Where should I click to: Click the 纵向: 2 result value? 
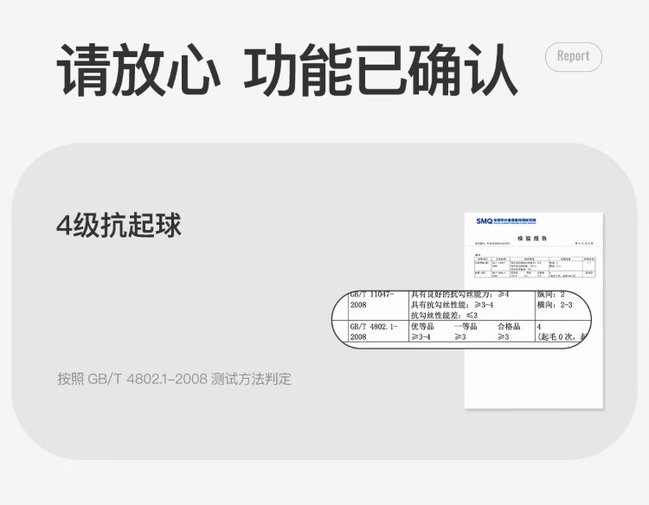(x=550, y=295)
